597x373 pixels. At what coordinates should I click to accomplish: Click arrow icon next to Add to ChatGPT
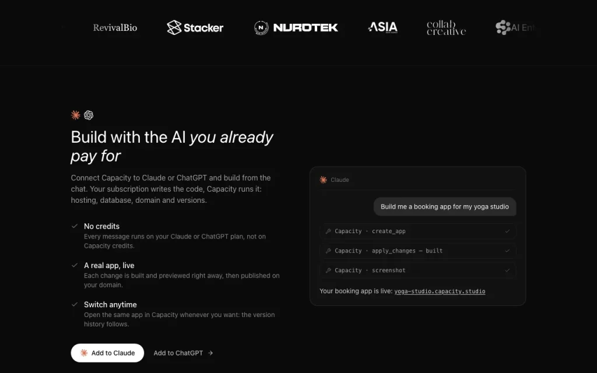pos(210,353)
